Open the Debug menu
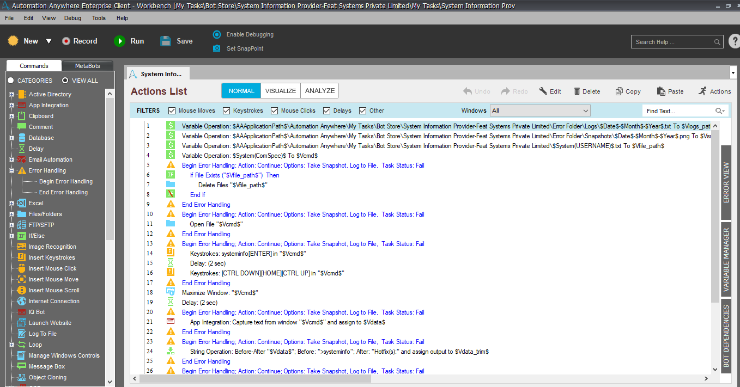 [x=72, y=18]
